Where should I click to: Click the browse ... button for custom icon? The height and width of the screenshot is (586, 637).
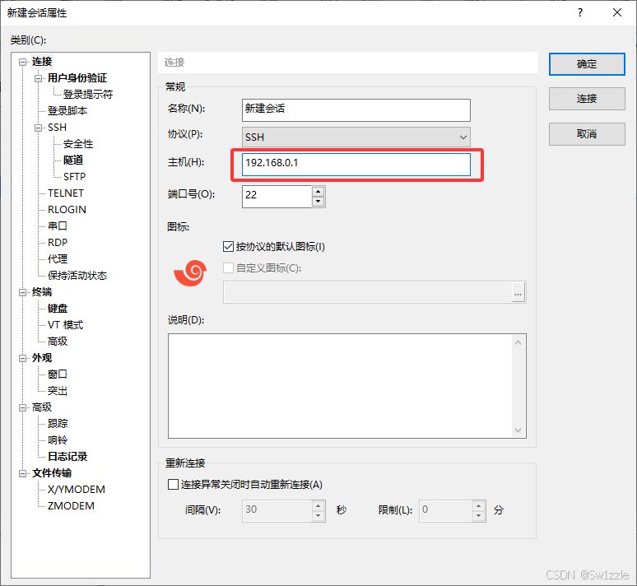(x=518, y=292)
